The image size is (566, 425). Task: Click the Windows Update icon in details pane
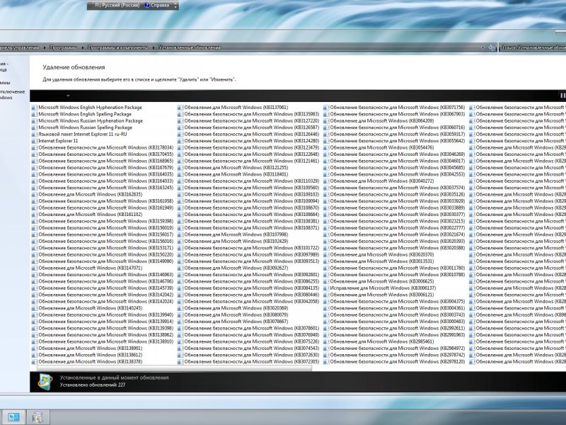tap(45, 382)
